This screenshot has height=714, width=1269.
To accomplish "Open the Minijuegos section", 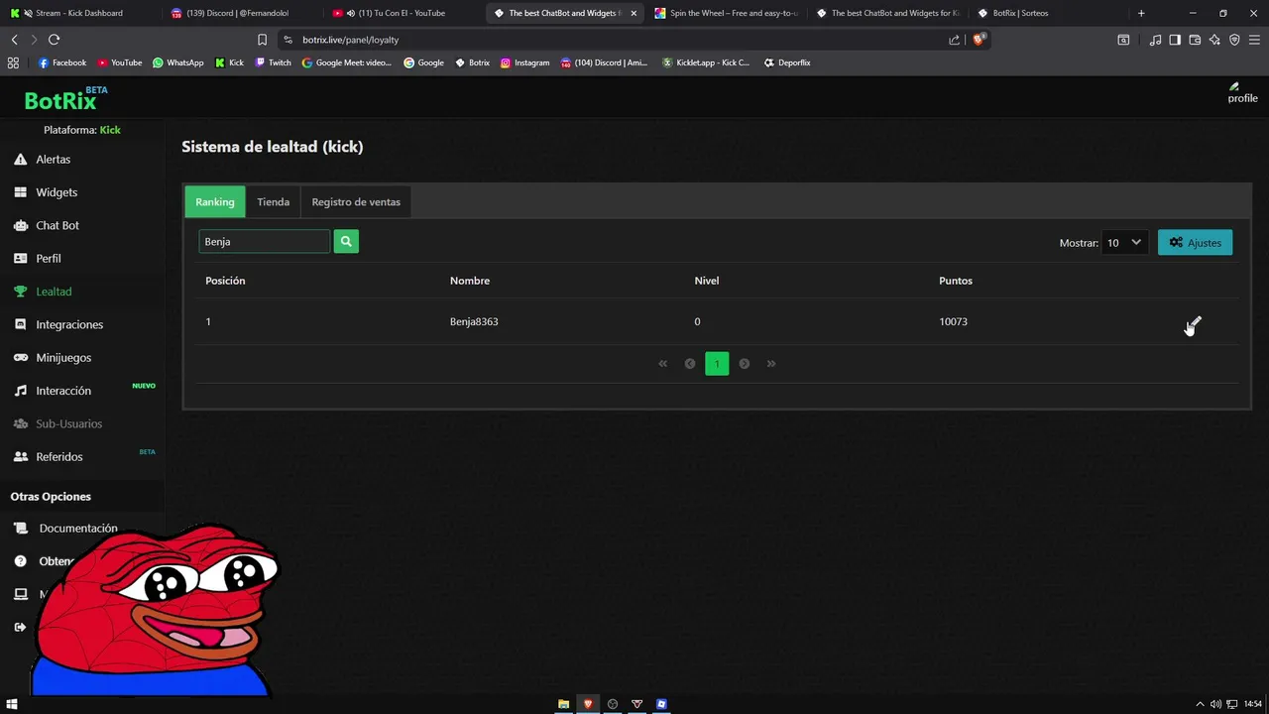I will [62, 357].
